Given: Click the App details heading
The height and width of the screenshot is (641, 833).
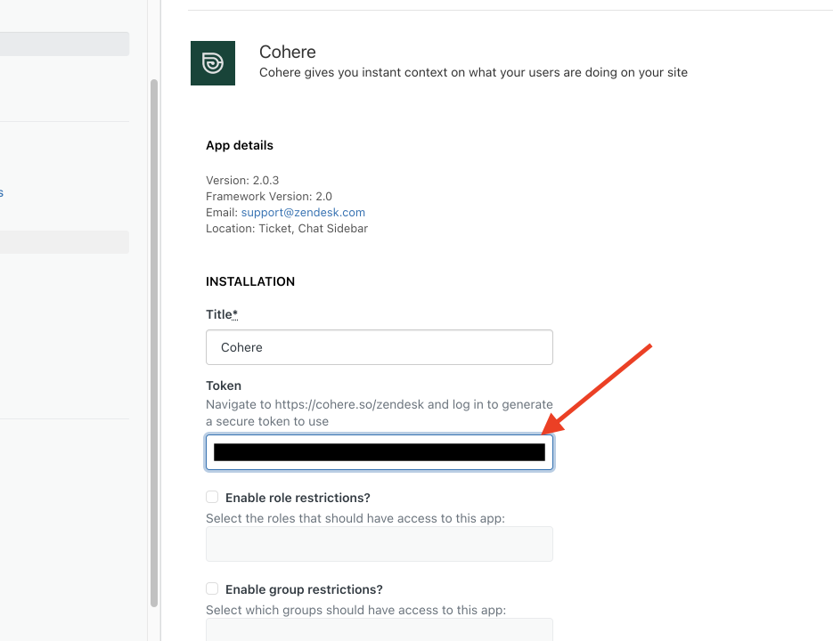Looking at the screenshot, I should (x=240, y=145).
